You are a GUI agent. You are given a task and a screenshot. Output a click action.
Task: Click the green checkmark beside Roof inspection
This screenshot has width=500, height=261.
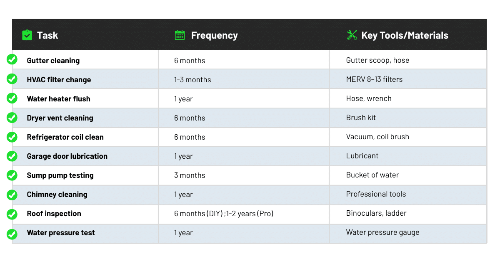pyautogui.click(x=12, y=214)
